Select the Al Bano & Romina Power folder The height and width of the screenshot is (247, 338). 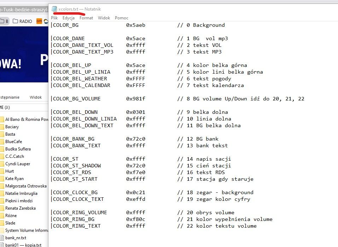pyautogui.click(x=27, y=119)
